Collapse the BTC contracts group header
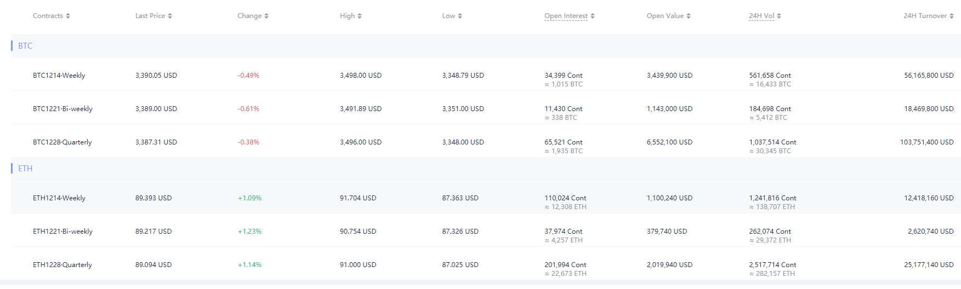Screen dimensions: 961x289 pos(25,46)
